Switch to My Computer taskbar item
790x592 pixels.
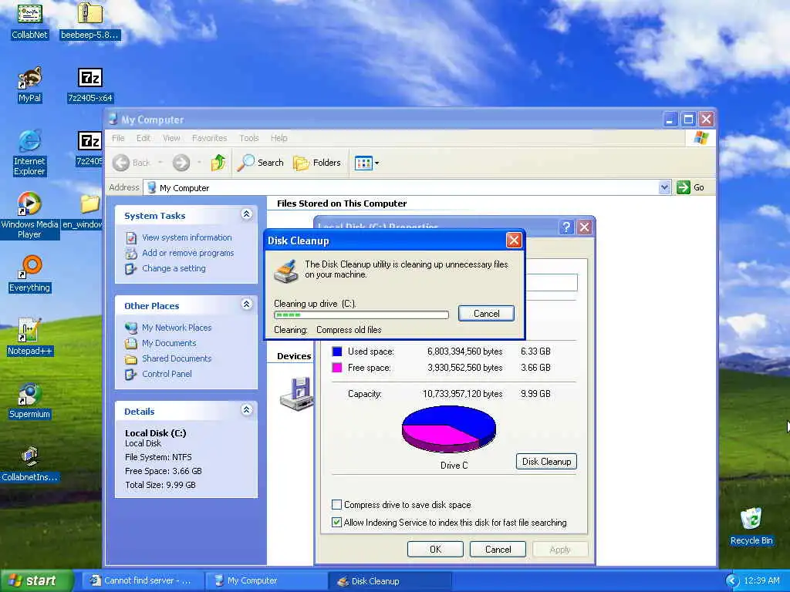click(x=265, y=580)
